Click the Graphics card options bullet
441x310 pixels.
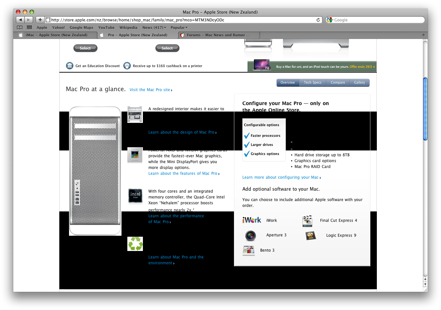coord(315,161)
